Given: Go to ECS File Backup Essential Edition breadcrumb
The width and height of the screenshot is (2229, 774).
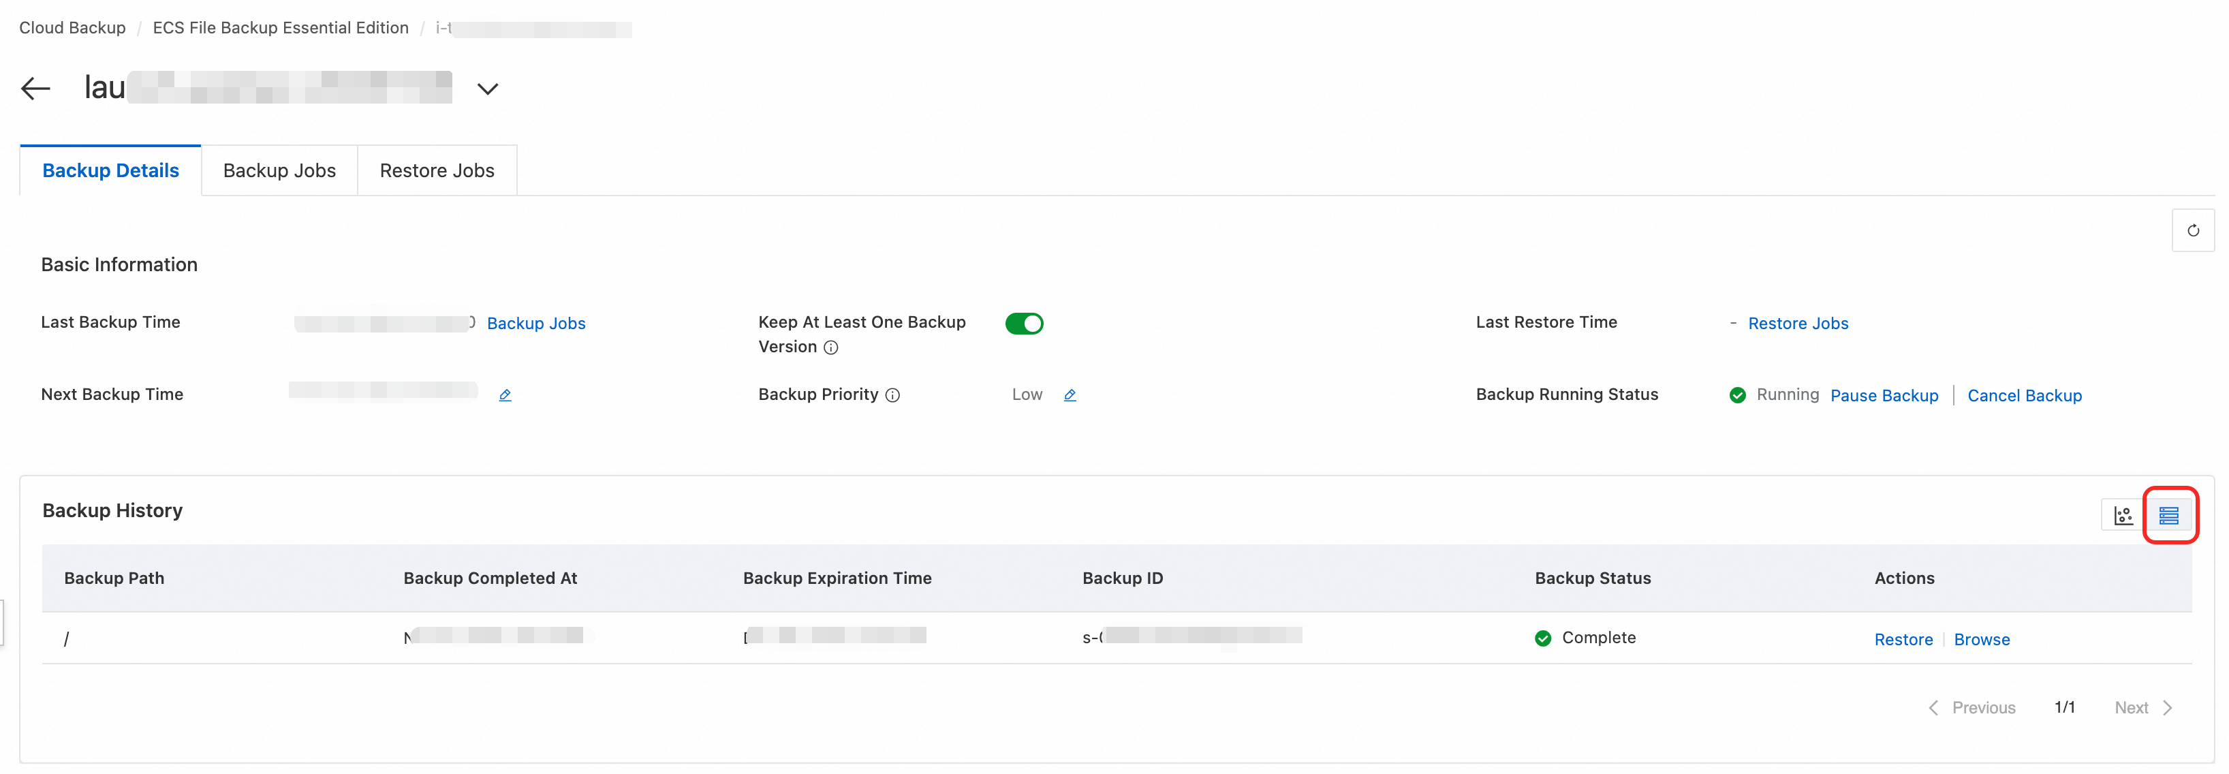Looking at the screenshot, I should 281,28.
